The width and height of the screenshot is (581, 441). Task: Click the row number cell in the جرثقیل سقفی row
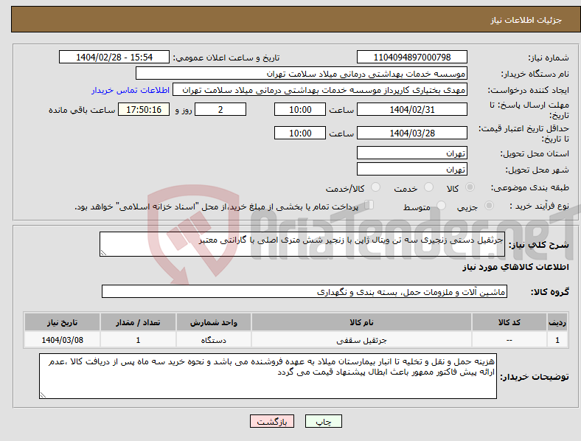tap(557, 340)
